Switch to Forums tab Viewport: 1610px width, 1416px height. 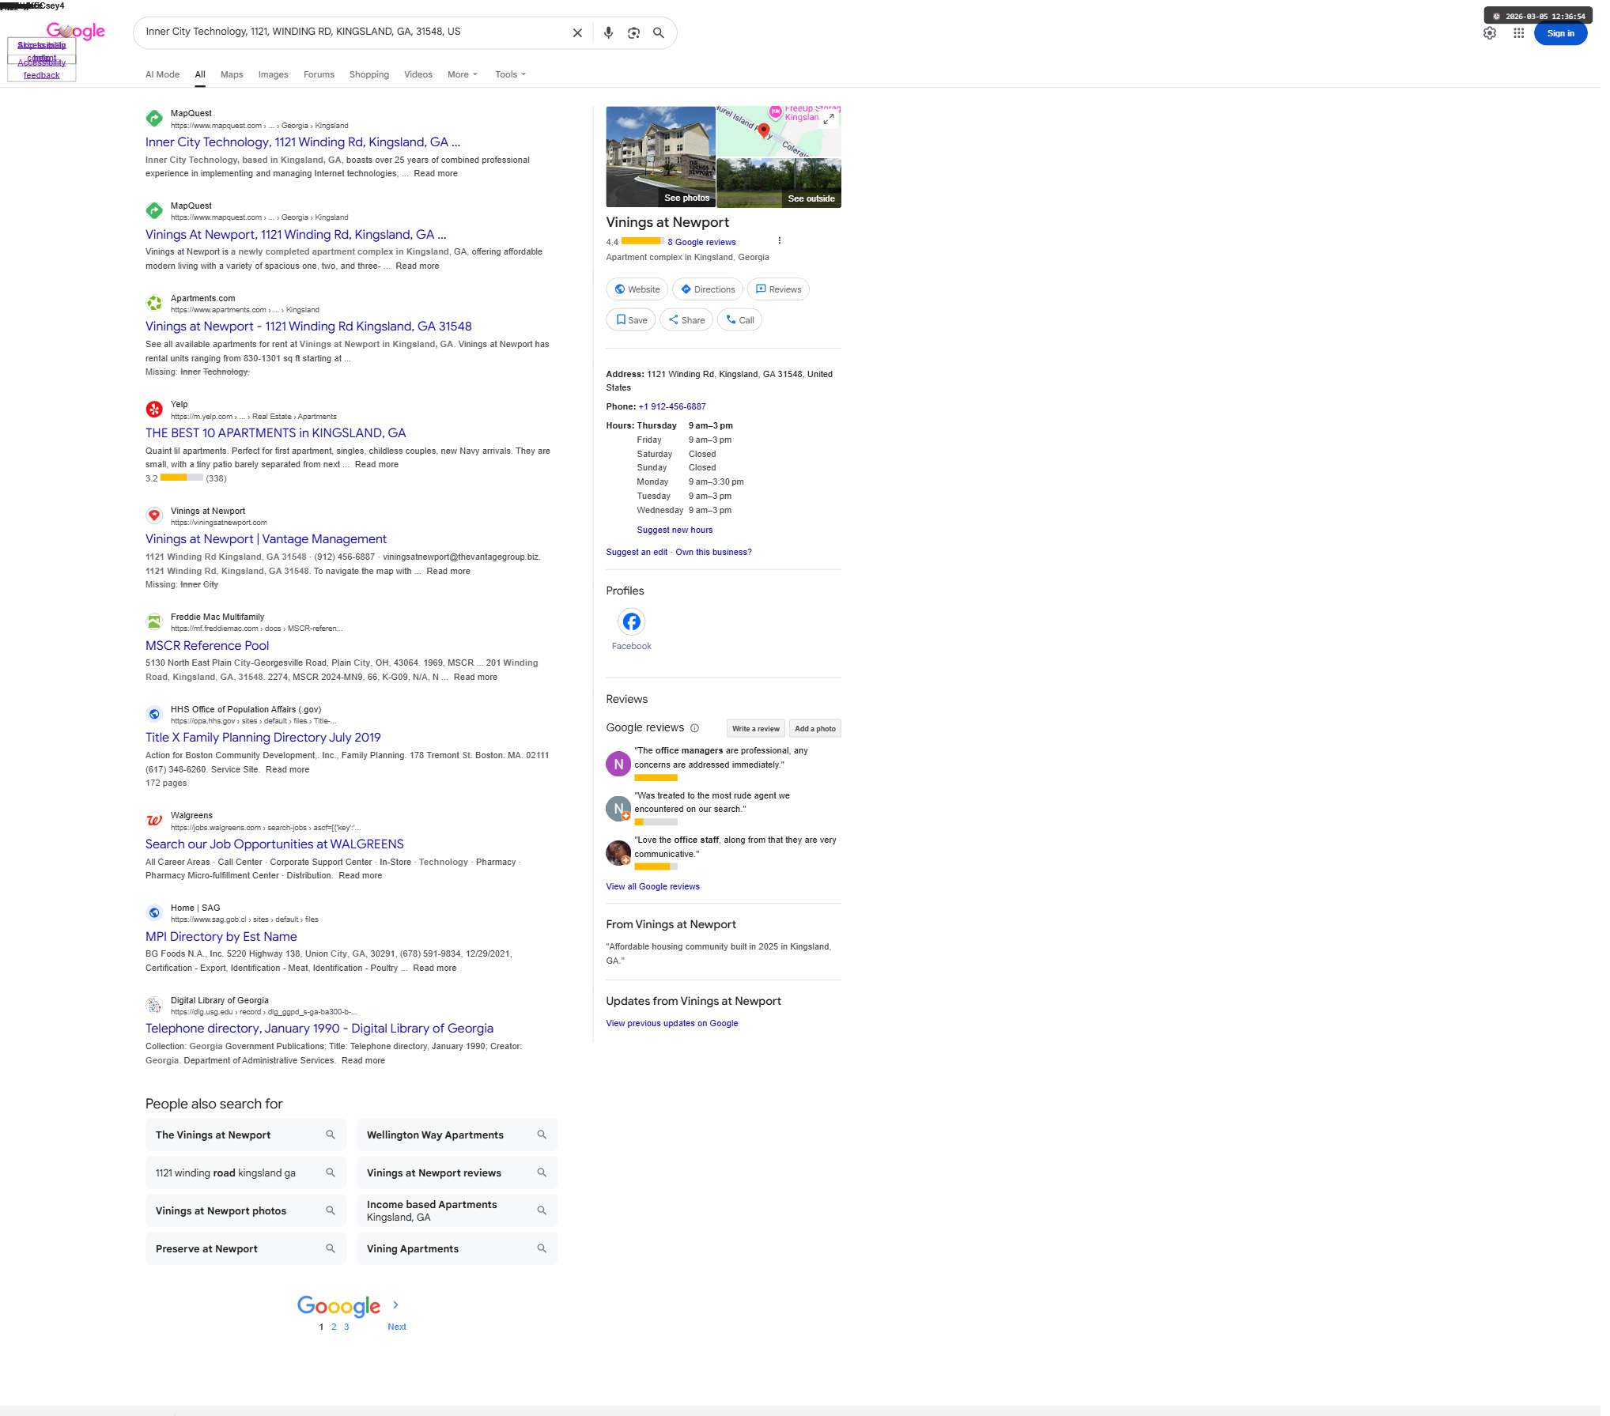click(320, 75)
